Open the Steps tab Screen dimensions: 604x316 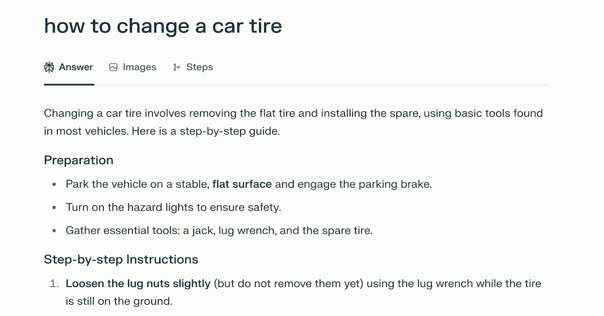[x=193, y=67]
